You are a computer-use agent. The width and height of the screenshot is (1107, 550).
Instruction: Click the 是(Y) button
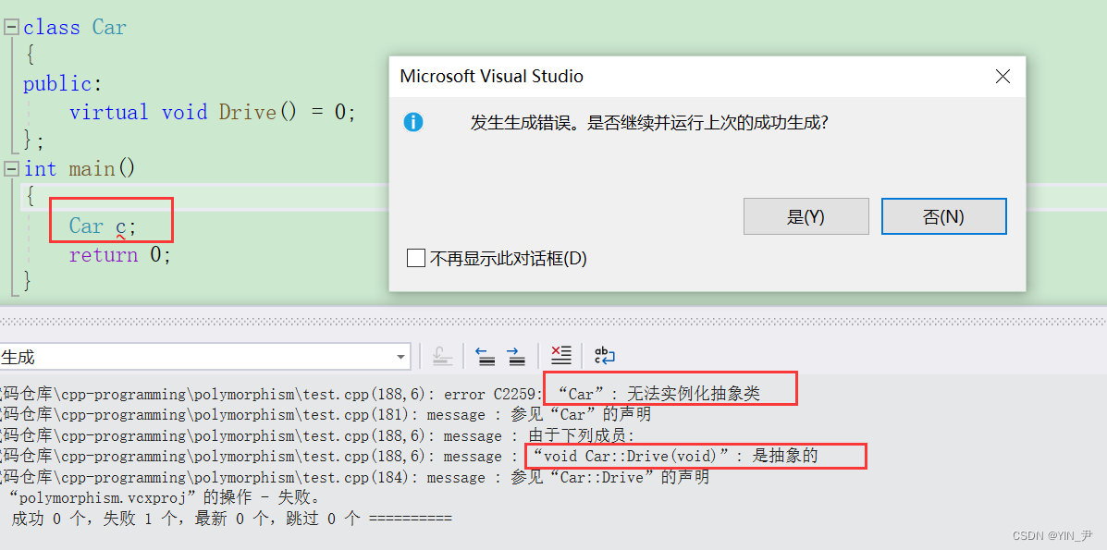coord(806,216)
